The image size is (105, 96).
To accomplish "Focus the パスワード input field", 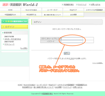I will (x=72, y=41).
